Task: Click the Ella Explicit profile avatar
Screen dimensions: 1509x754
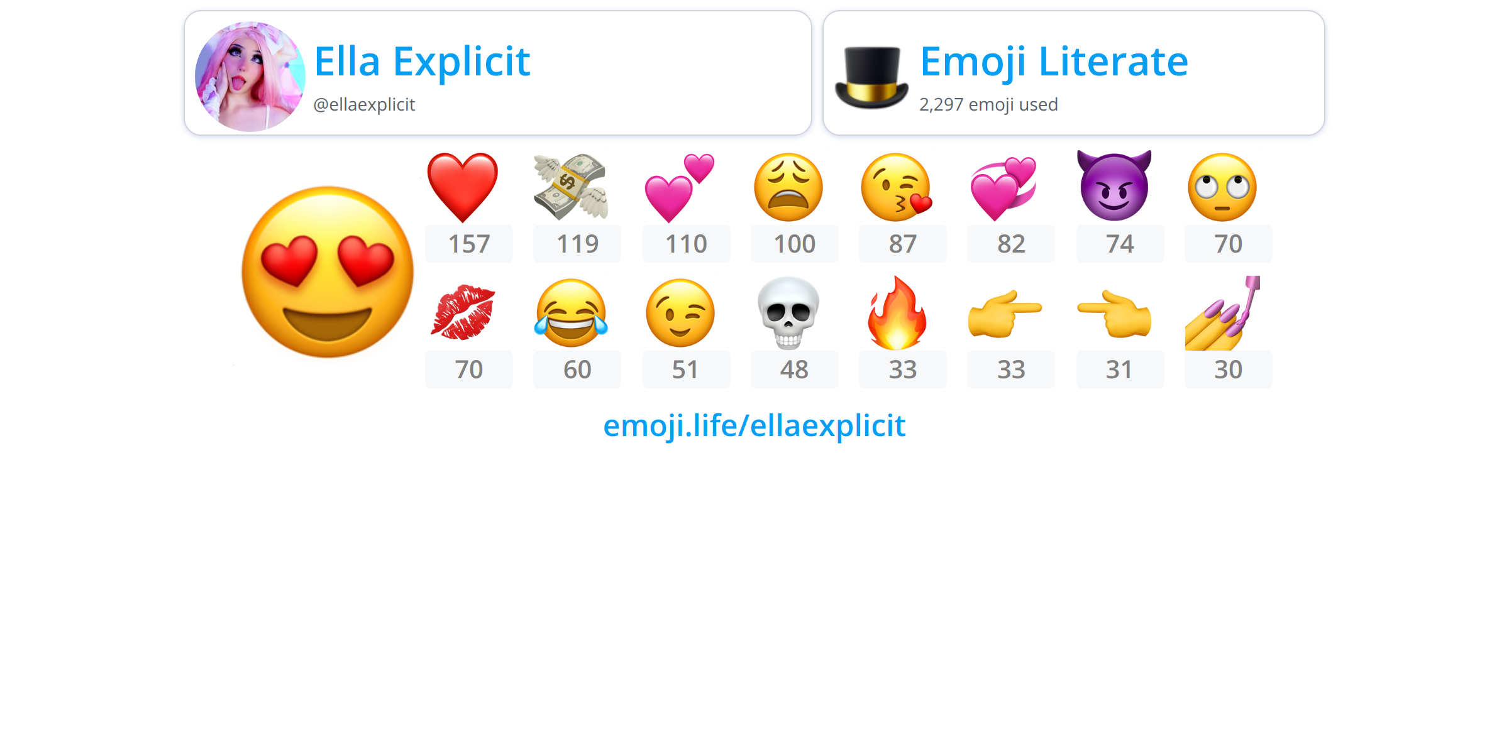Action: [250, 77]
